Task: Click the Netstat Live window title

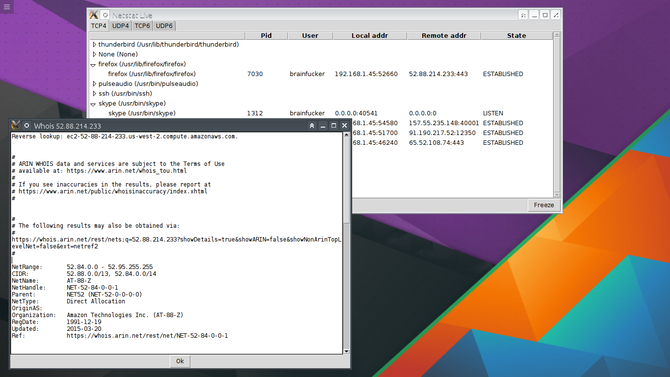Action: click(x=132, y=16)
